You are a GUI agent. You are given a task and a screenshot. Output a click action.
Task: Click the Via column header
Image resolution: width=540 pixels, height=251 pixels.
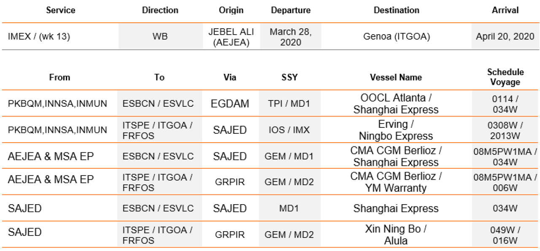(x=230, y=78)
